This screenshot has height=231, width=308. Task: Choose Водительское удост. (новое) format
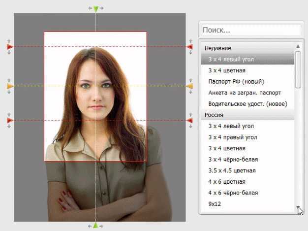point(247,103)
